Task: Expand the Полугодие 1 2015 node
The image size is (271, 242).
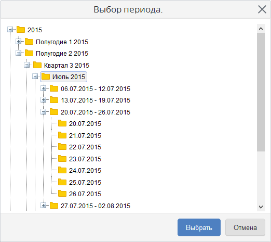Action: pyautogui.click(x=18, y=42)
